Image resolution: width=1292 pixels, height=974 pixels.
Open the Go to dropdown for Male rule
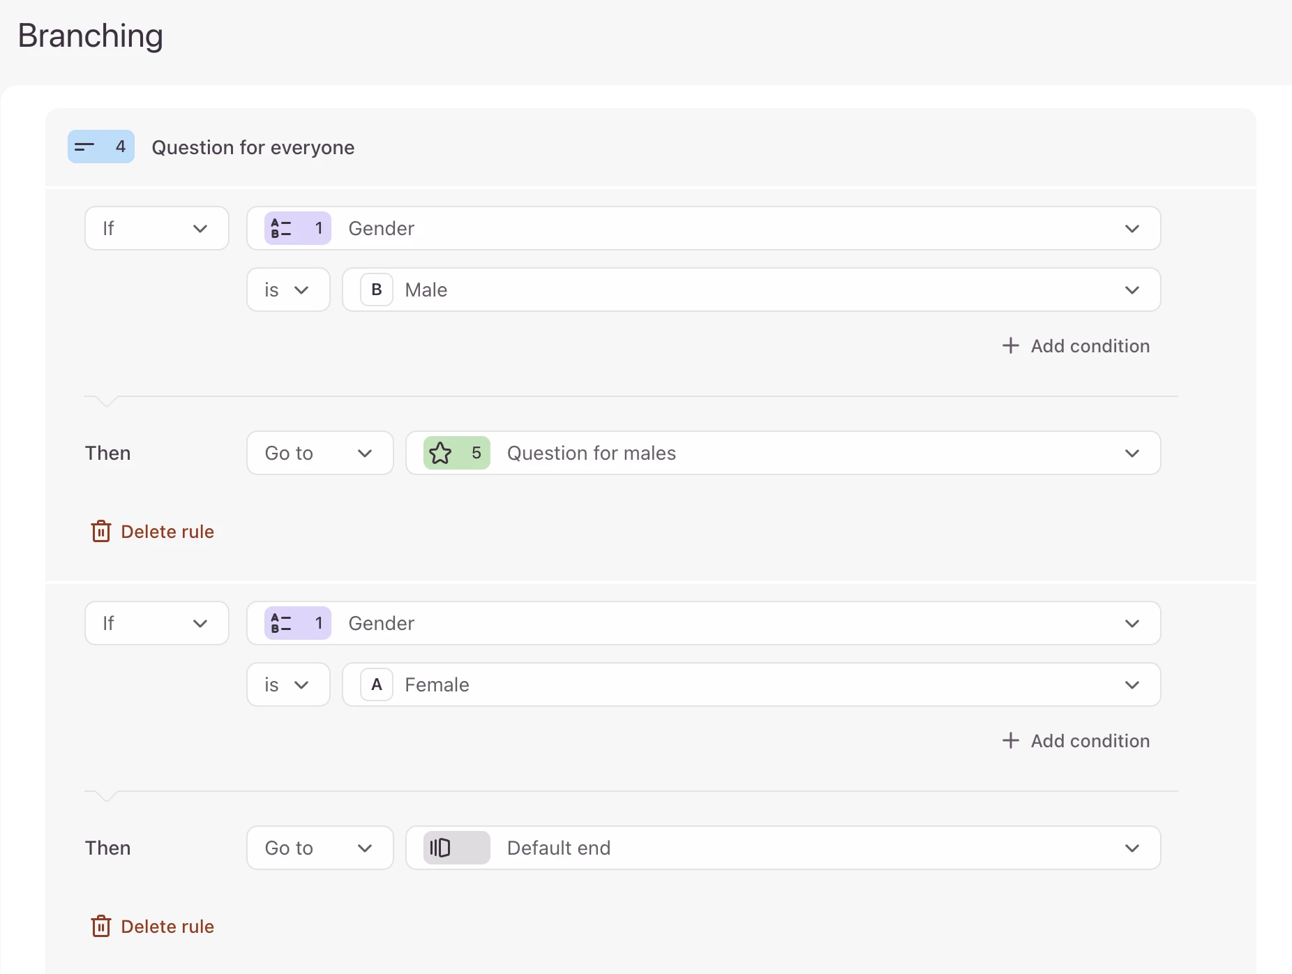[320, 453]
